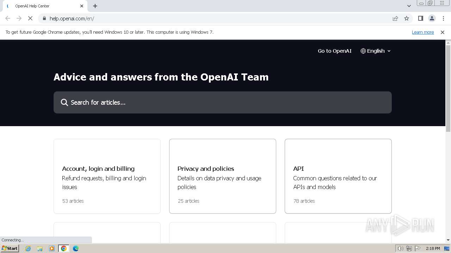
Task: Click the "Advice and answers" heading
Action: tap(161, 77)
